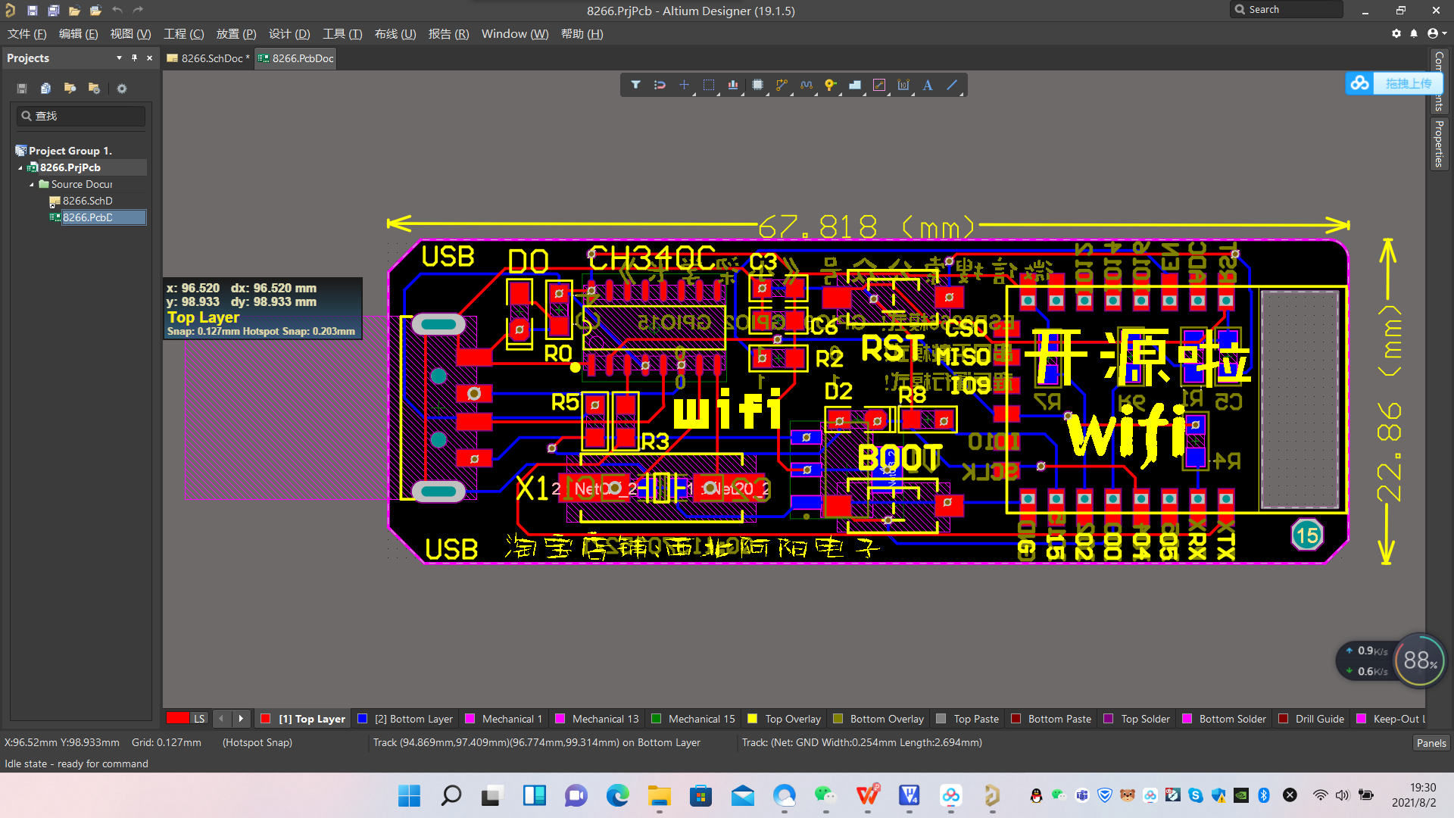Screen dimensions: 1454x818
Task: Click the Save icon in title bar
Action: point(32,10)
